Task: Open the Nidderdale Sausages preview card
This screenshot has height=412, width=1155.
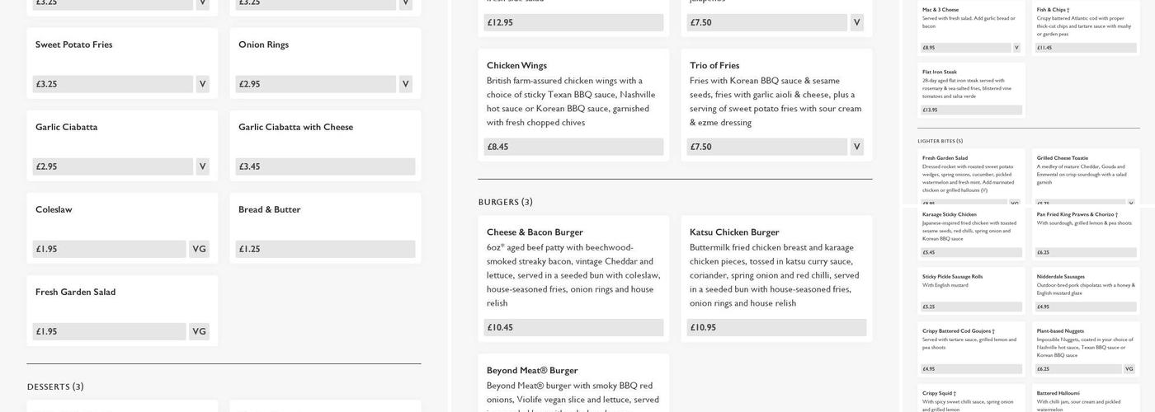Action: pyautogui.click(x=1086, y=290)
